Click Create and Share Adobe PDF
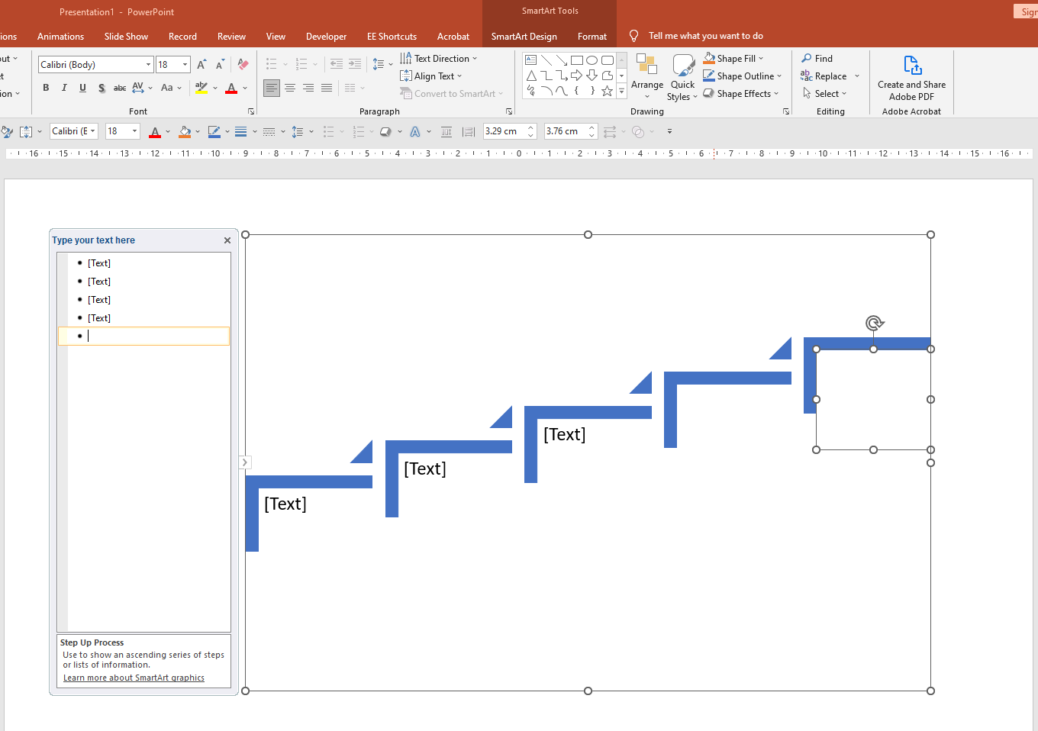 pos(911,79)
